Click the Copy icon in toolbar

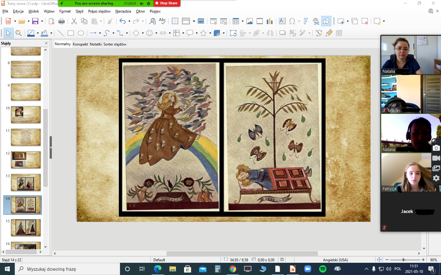(x=84, y=21)
